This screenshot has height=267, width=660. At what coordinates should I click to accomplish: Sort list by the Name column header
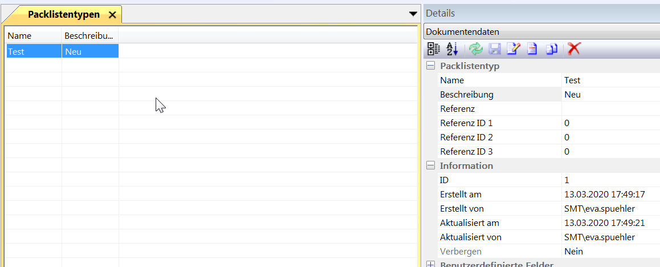click(x=33, y=36)
